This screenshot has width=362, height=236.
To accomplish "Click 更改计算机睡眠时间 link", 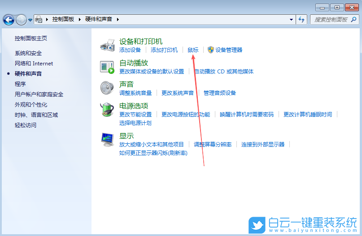I will click(308, 114).
